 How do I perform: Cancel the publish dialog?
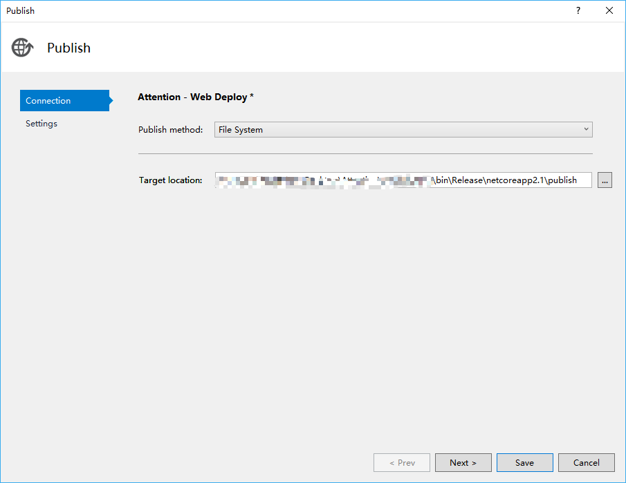tap(586, 462)
